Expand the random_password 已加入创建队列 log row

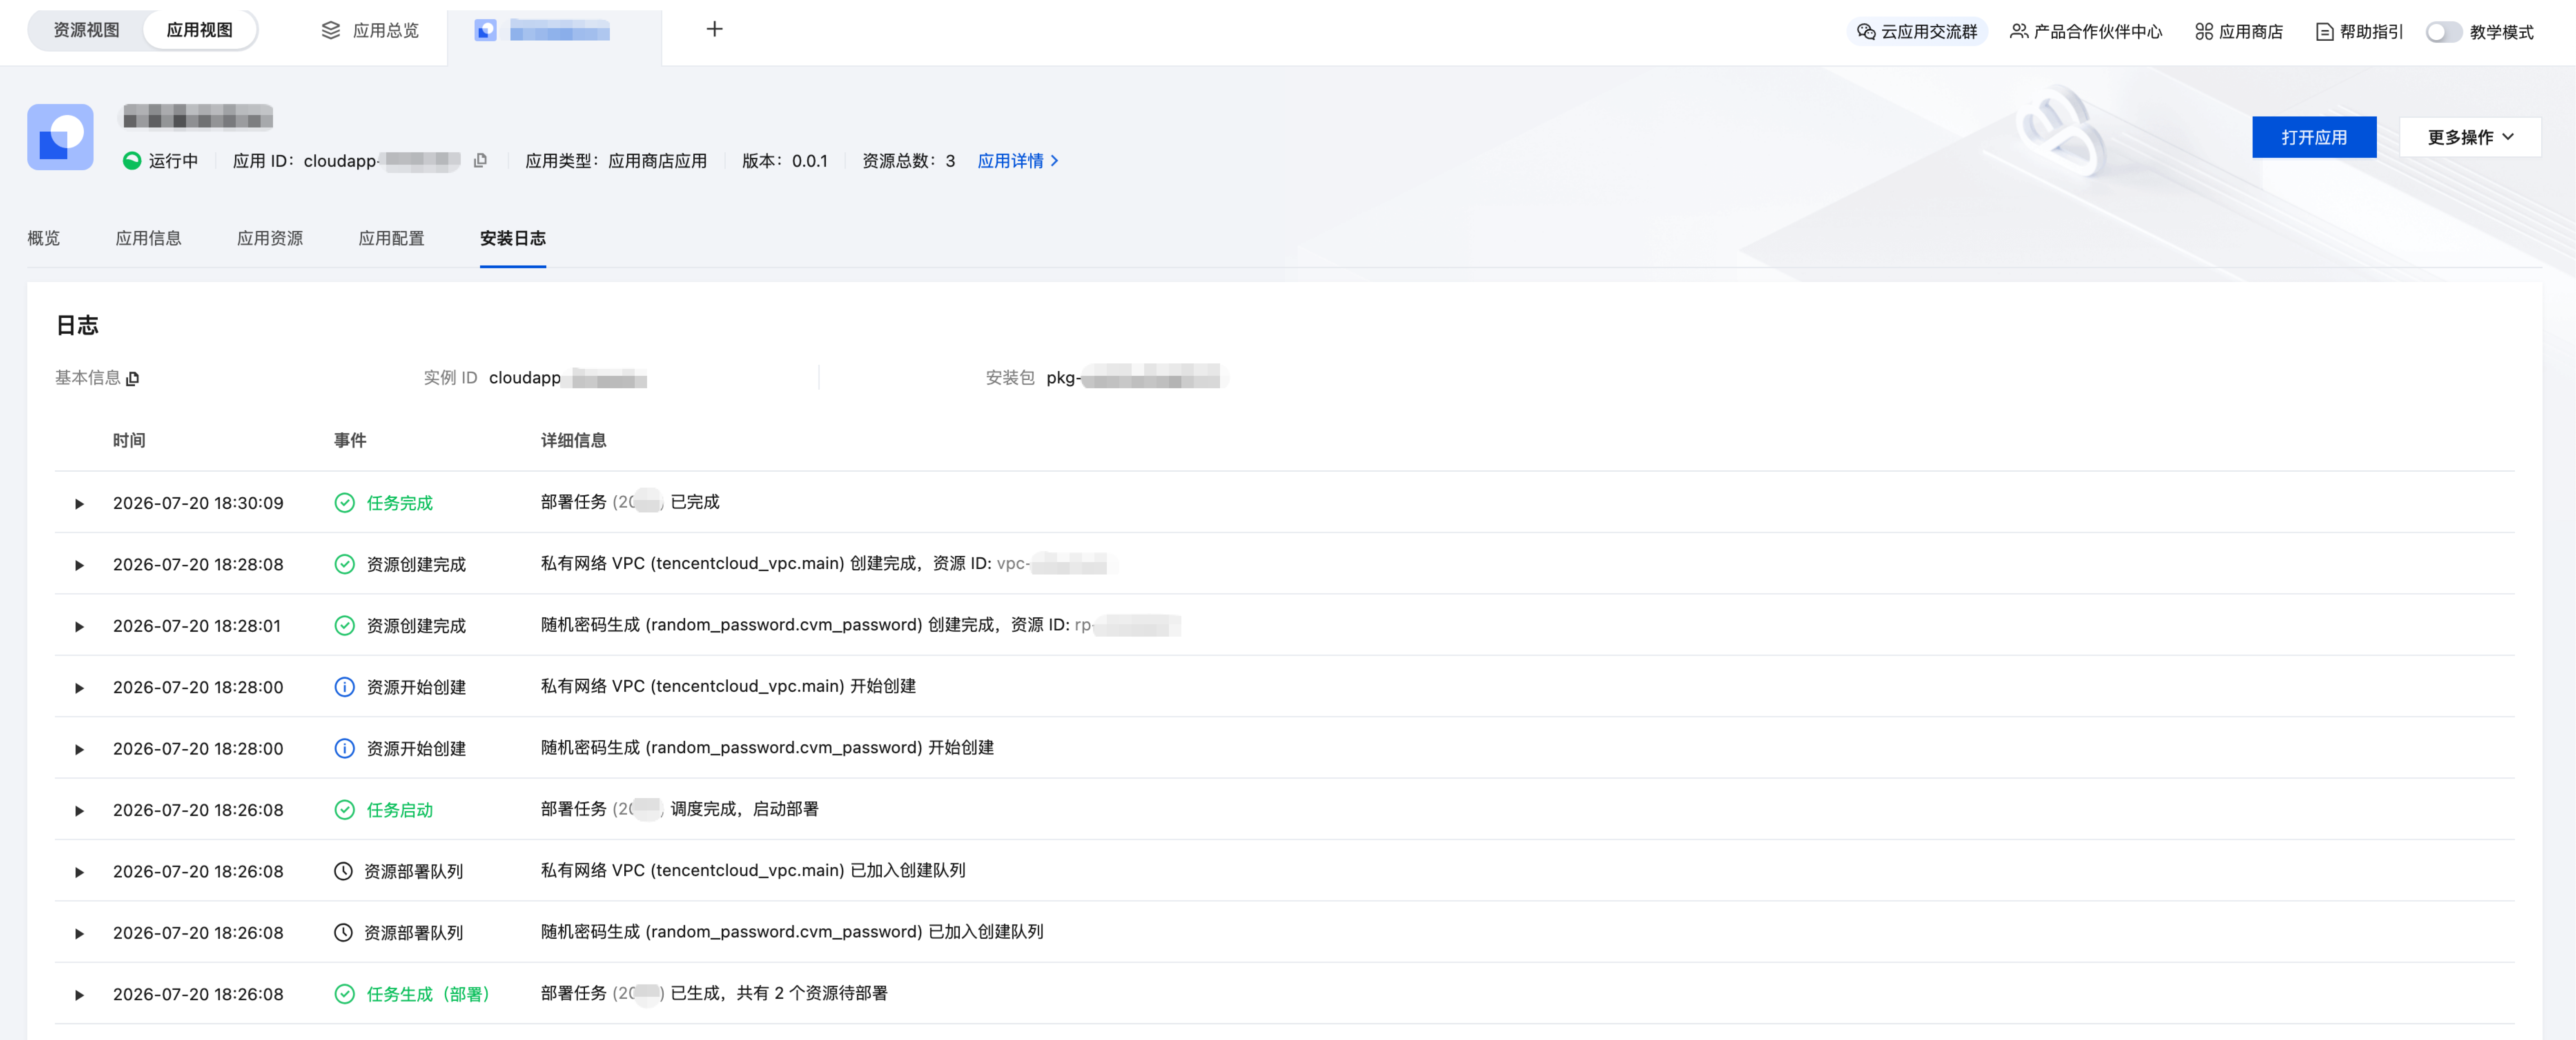79,934
